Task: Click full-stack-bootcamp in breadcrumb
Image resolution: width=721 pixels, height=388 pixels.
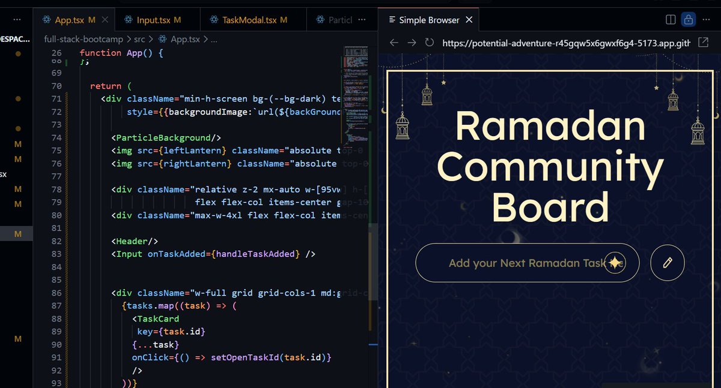Action: pyautogui.click(x=84, y=40)
